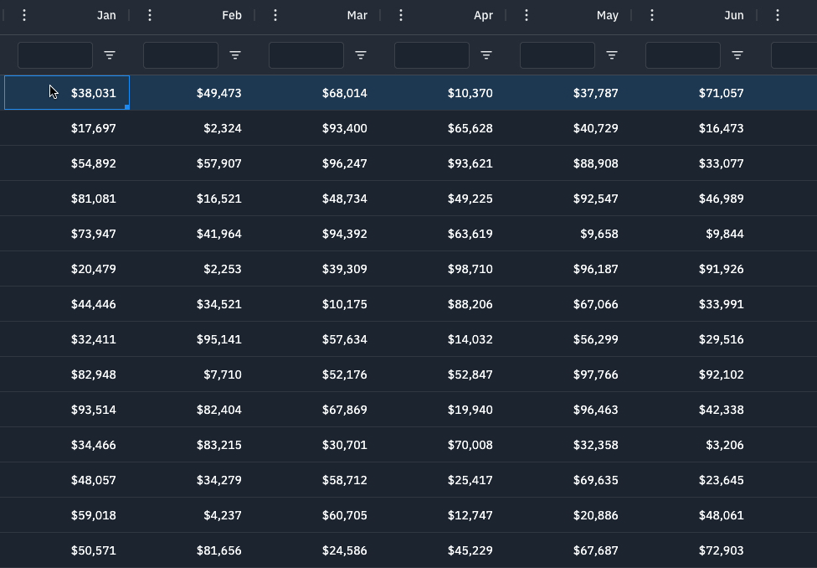
Task: Open the kebab menu left of Jan
Action: pos(24,14)
